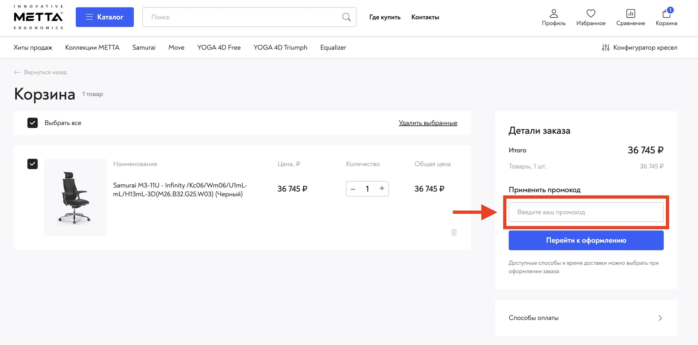
Task: Open the Каталог menu button
Action: pos(105,17)
